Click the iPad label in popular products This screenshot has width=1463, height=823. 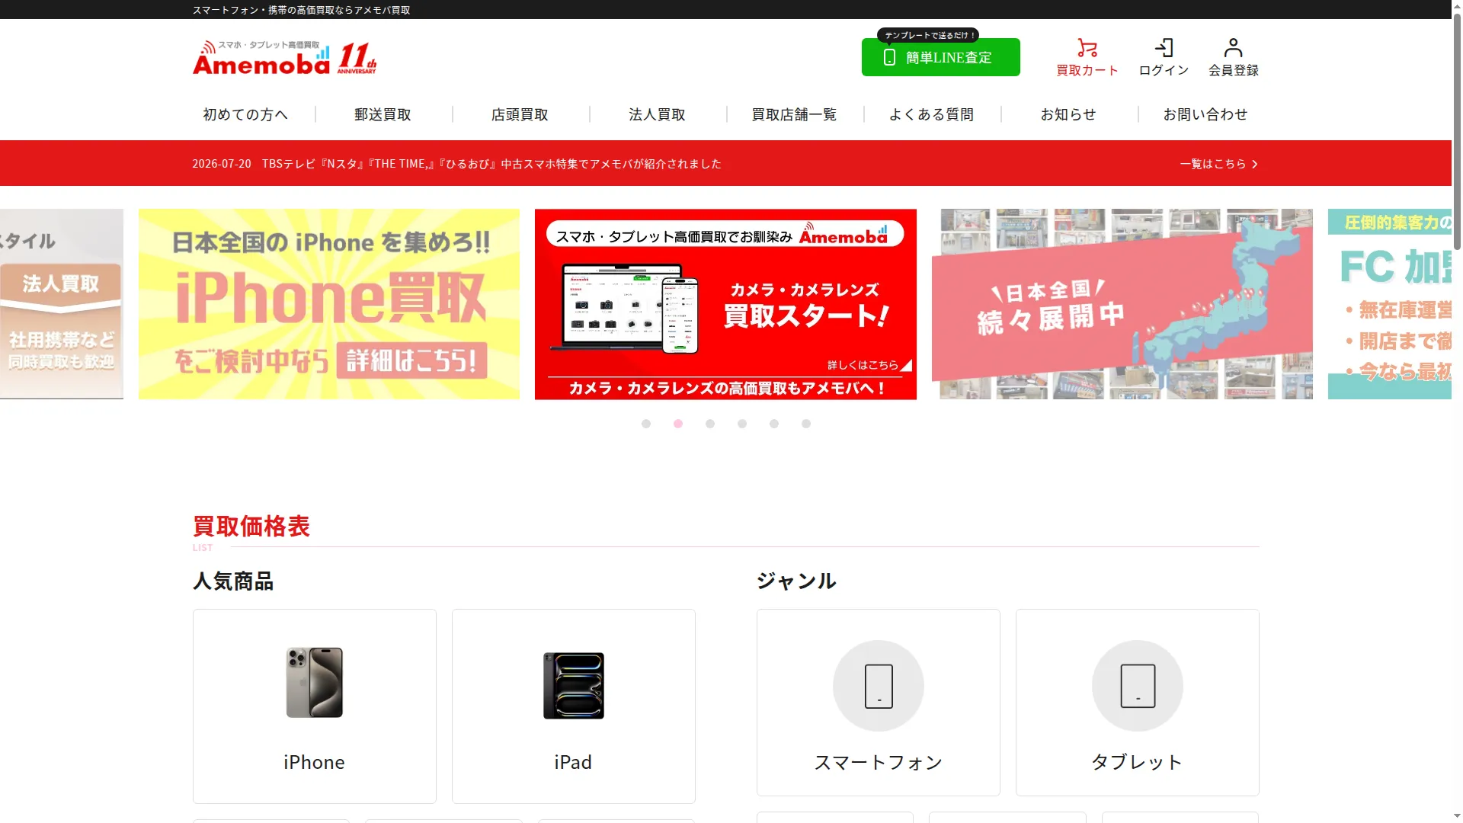click(x=573, y=762)
